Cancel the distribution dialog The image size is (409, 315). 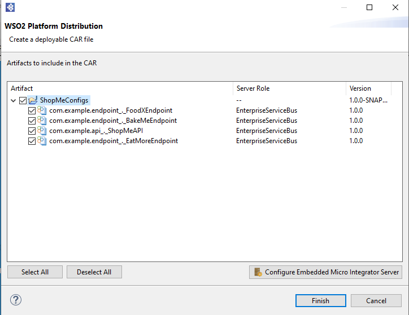coord(376,301)
